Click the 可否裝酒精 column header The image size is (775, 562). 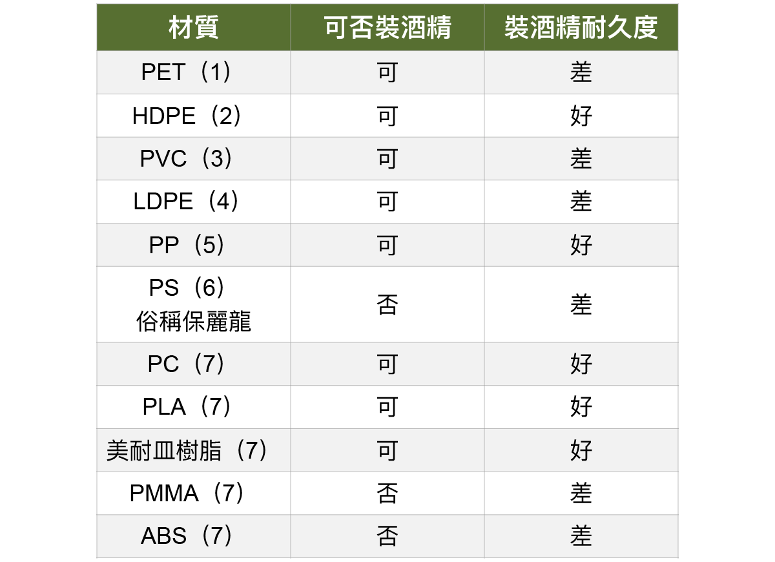pos(387,27)
